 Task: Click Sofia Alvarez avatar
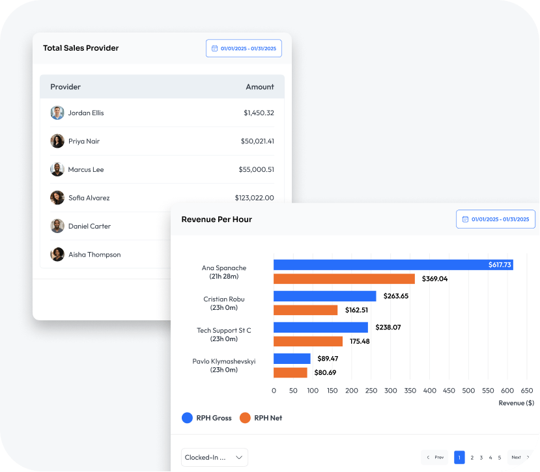click(57, 198)
